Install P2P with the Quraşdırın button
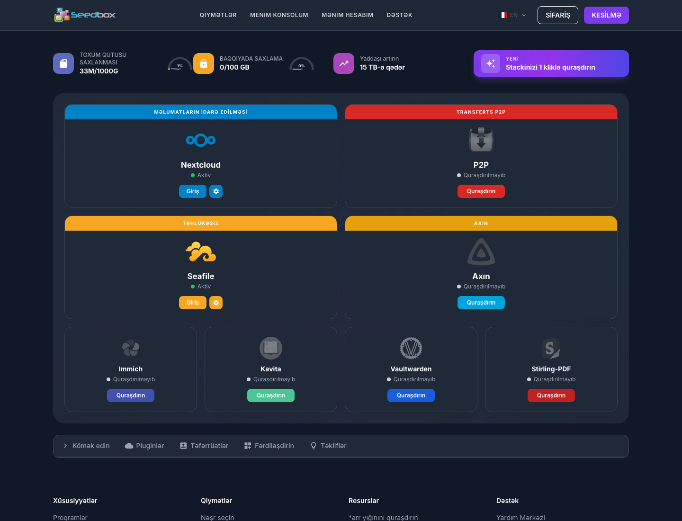This screenshot has height=521, width=682. pyautogui.click(x=481, y=191)
